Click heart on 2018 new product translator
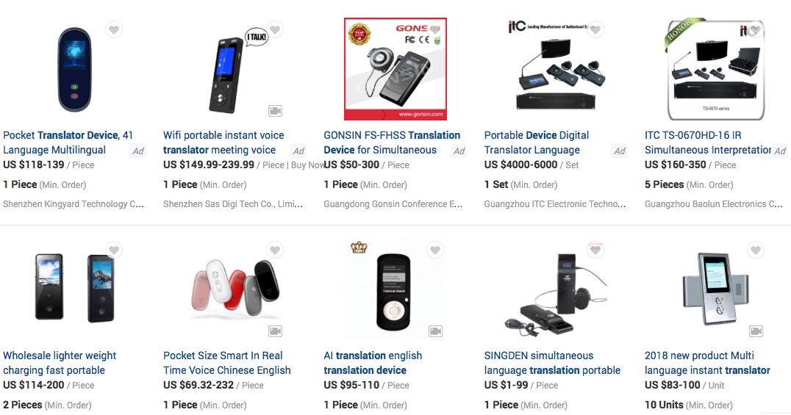The width and height of the screenshot is (791, 415). pyautogui.click(x=755, y=250)
